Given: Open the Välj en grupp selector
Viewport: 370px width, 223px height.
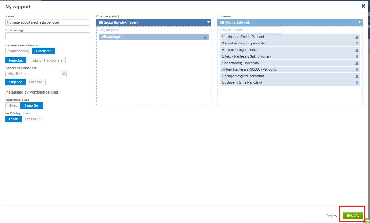Looking at the screenshot, I should (154, 30).
